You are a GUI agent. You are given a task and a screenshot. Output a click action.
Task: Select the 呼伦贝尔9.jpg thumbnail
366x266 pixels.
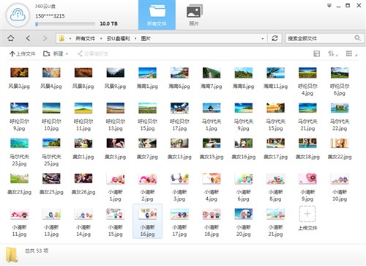[x=19, y=108]
